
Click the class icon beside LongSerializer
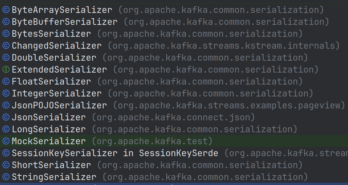(x=6, y=129)
